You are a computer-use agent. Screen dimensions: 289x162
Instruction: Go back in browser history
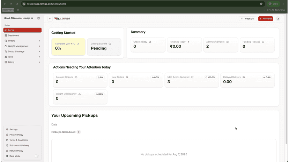(5, 4)
